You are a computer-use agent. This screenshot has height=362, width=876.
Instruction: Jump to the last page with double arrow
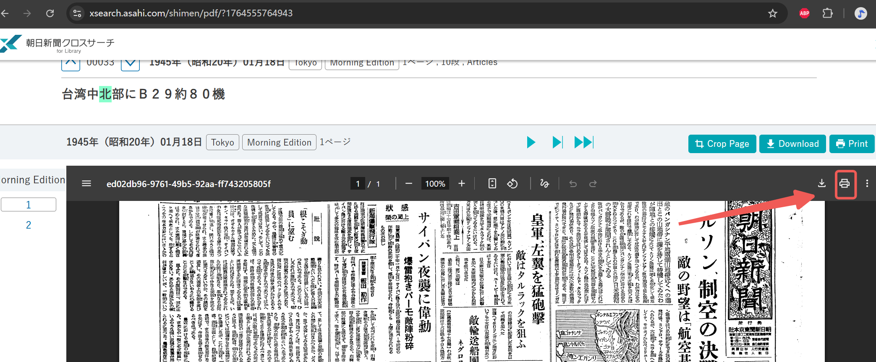tap(584, 143)
